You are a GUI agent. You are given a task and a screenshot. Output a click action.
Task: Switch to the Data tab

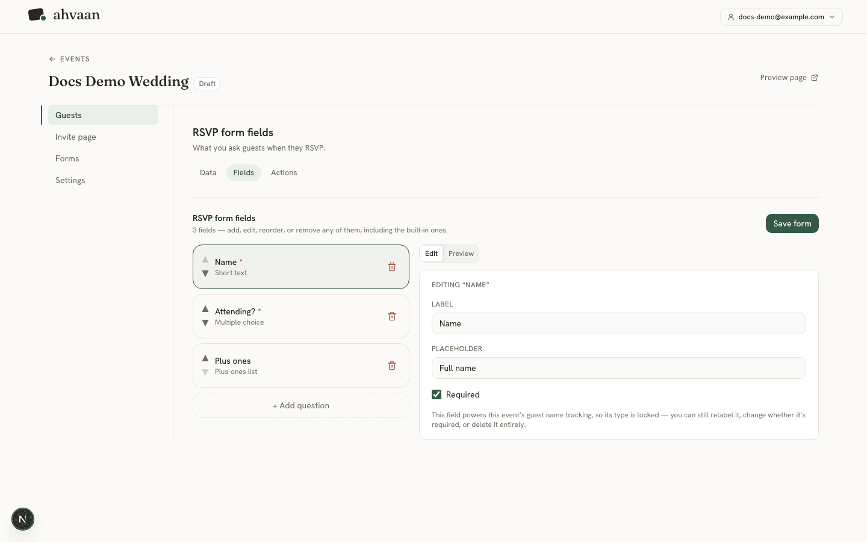click(x=208, y=173)
